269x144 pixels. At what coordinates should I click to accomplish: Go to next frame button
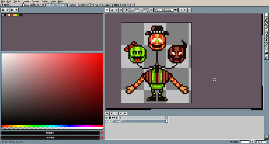(x=120, y=113)
